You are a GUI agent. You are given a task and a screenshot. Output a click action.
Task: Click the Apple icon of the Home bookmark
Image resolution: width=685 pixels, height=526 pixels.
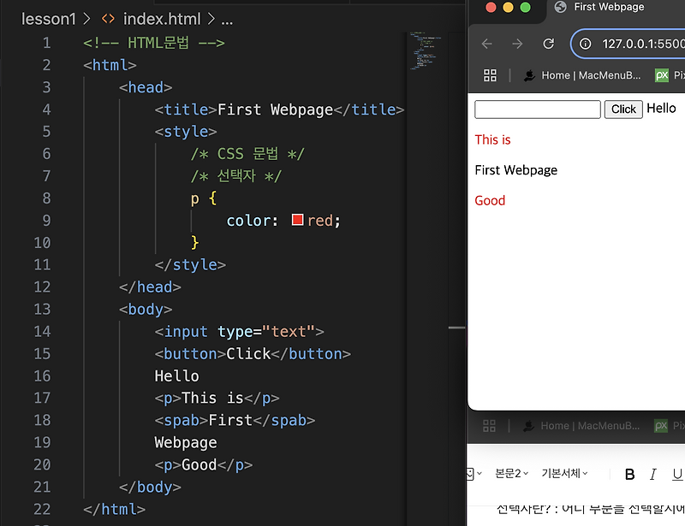530,75
